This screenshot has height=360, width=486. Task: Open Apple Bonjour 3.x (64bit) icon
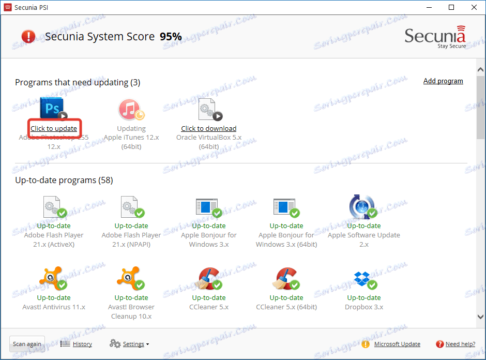[x=286, y=208]
